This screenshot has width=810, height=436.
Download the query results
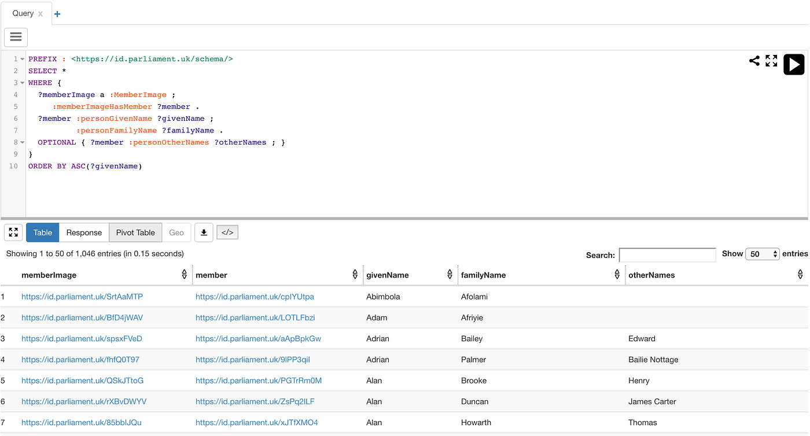click(204, 232)
